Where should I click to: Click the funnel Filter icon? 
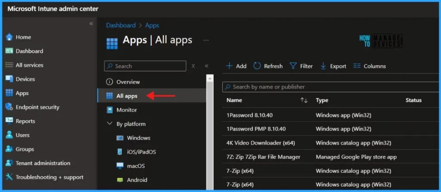tap(293, 66)
